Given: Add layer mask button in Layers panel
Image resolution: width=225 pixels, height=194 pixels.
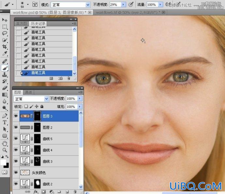Looking at the screenshot, I should point(43,192).
